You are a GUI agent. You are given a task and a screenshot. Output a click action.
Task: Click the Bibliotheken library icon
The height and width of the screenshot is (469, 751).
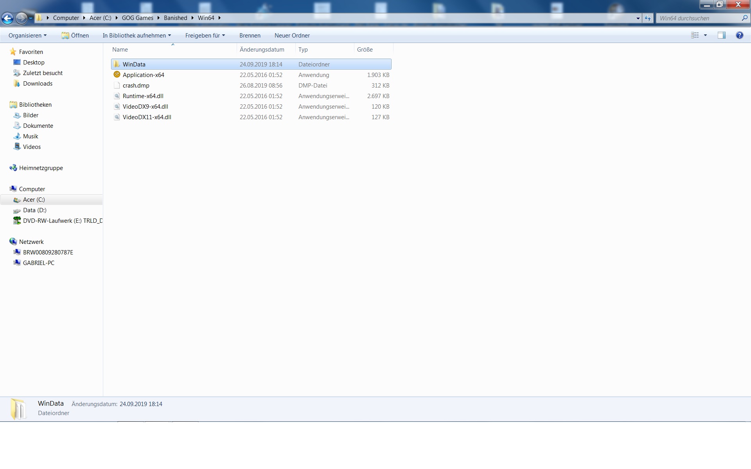coord(13,105)
